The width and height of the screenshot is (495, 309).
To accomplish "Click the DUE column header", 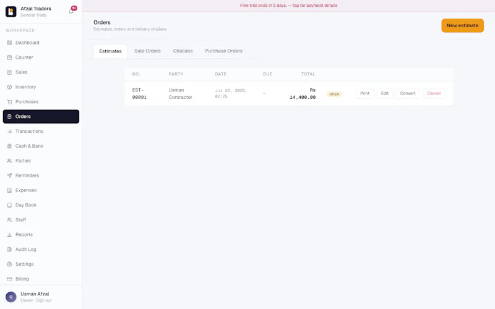I will pyautogui.click(x=267, y=74).
